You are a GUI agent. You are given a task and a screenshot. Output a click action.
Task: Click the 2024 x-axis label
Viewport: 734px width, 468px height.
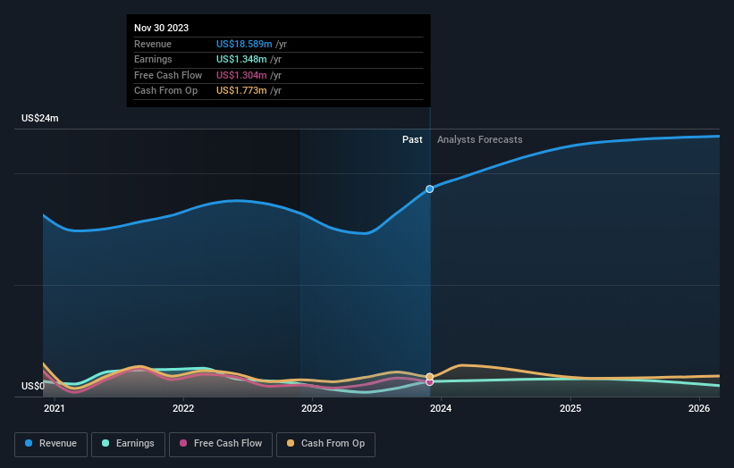click(x=441, y=408)
